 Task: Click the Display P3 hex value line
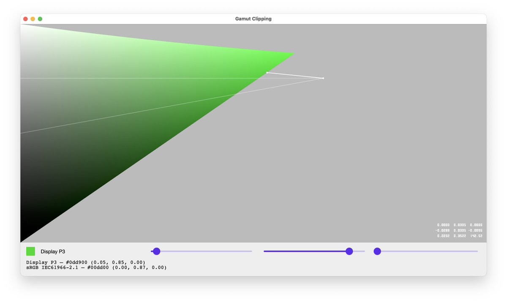86,262
